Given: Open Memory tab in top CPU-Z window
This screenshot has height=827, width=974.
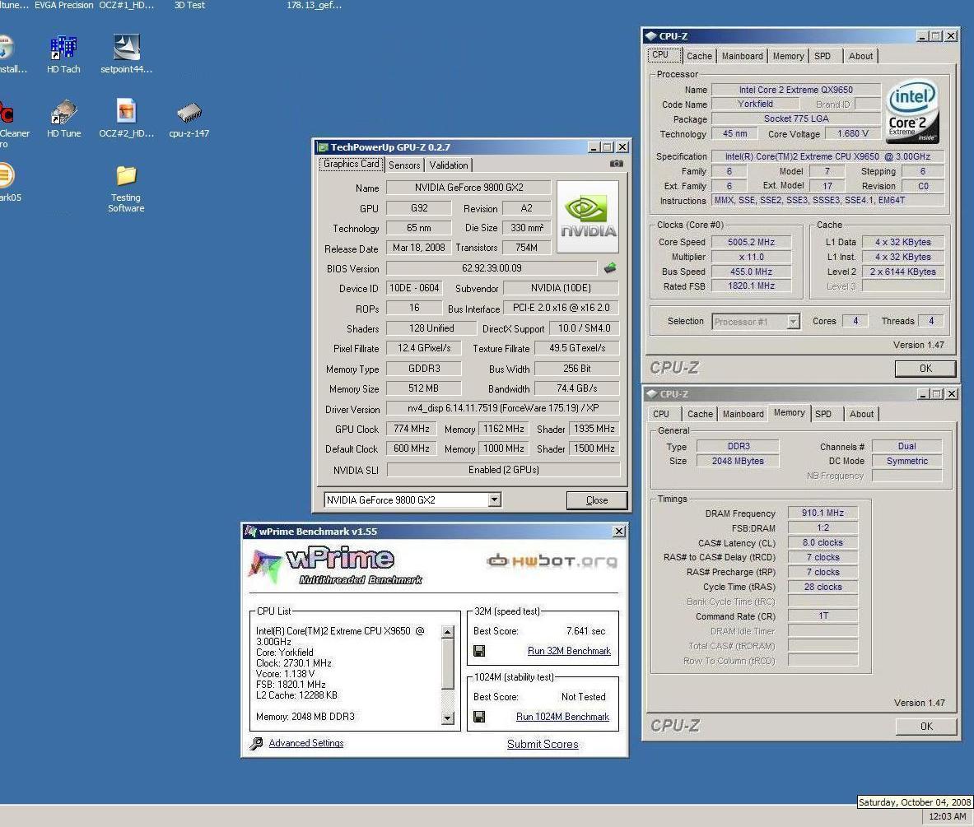Looking at the screenshot, I should 788,56.
